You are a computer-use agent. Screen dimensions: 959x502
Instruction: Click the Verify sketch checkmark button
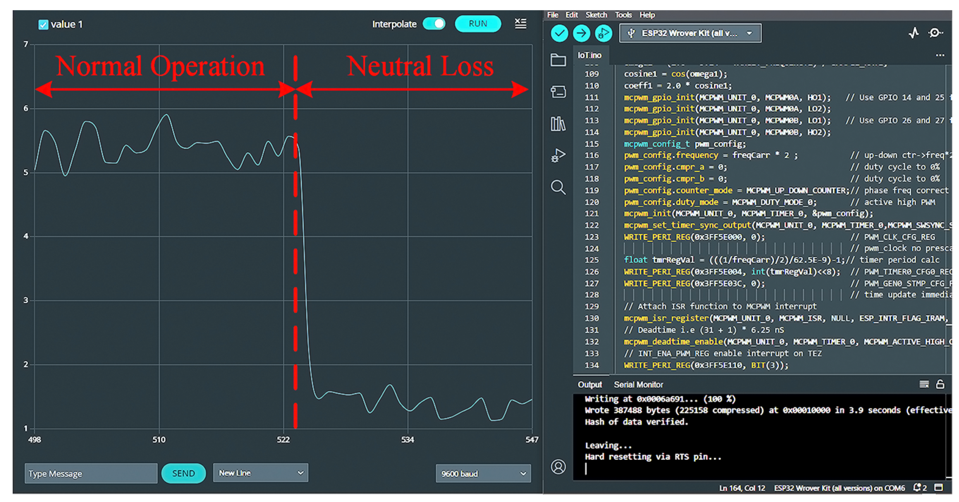[559, 33]
